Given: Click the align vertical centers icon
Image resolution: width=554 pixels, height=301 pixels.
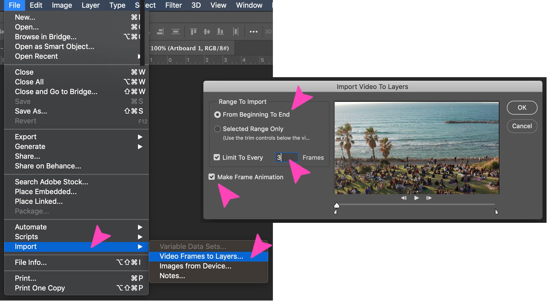Looking at the screenshot, I should pyautogui.click(x=207, y=31).
